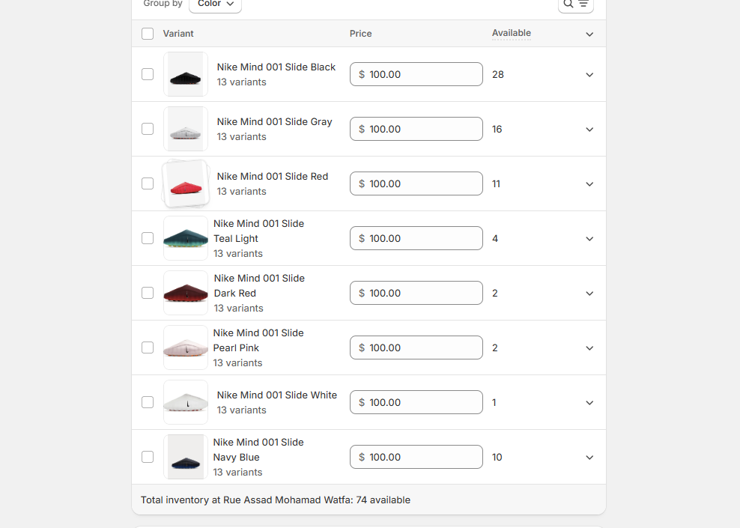Open the Group by Color dropdown

(215, 4)
